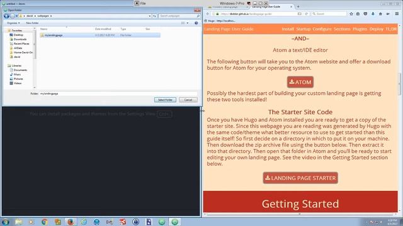This screenshot has width=403, height=226.
Task: Go to Install section in page nav
Action: coord(288,29)
